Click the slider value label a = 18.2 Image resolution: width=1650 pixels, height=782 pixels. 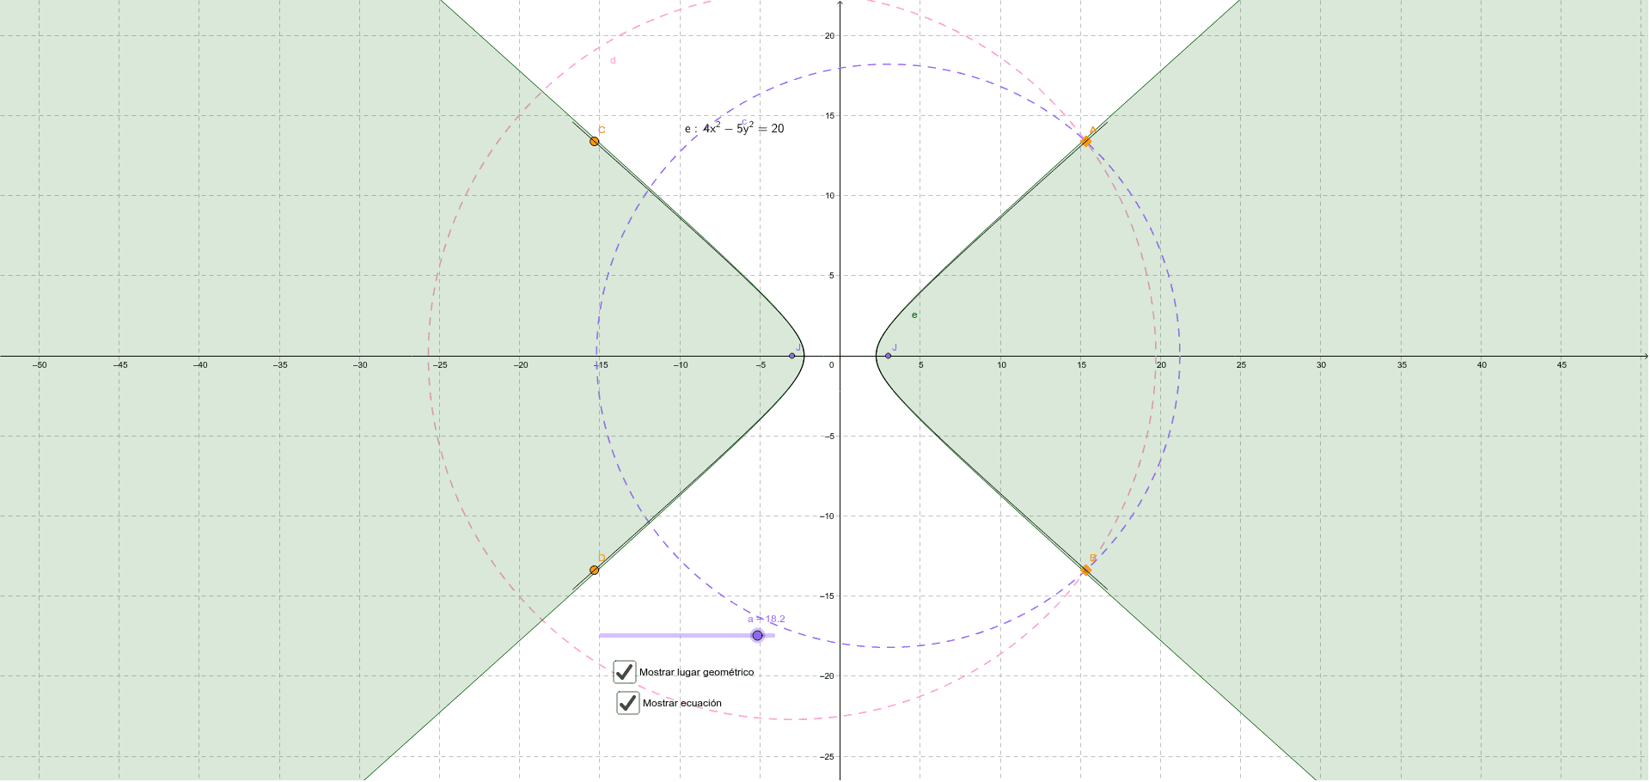pyautogui.click(x=767, y=619)
